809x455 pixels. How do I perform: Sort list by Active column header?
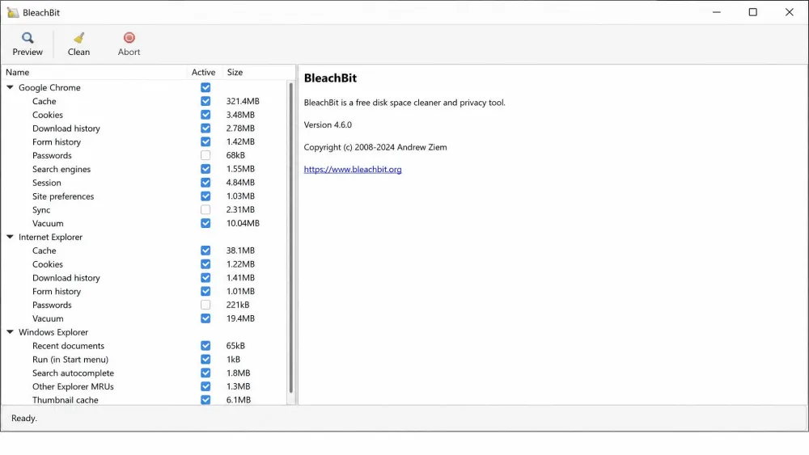[x=203, y=72]
